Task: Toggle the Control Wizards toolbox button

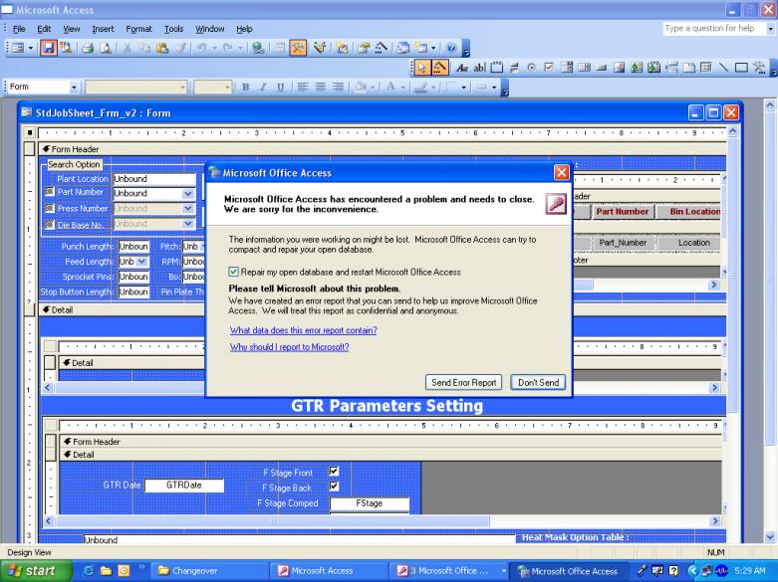Action: [x=439, y=68]
